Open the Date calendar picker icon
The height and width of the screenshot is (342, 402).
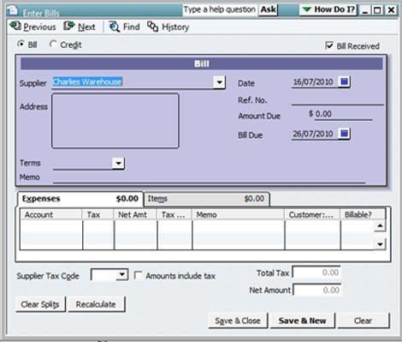(x=344, y=81)
